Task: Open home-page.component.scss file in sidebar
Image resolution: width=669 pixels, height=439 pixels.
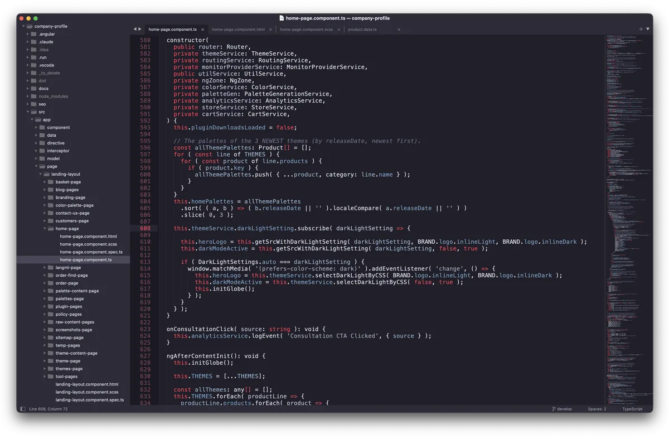Action: click(89, 244)
